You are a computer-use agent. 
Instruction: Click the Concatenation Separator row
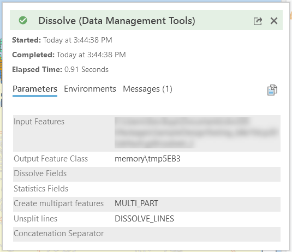click(147, 234)
